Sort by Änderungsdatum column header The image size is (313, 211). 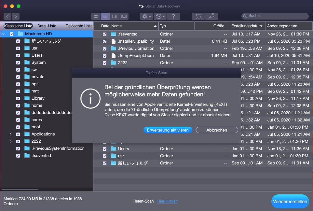pos(289,26)
